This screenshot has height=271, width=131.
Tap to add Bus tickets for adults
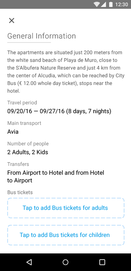(66, 208)
